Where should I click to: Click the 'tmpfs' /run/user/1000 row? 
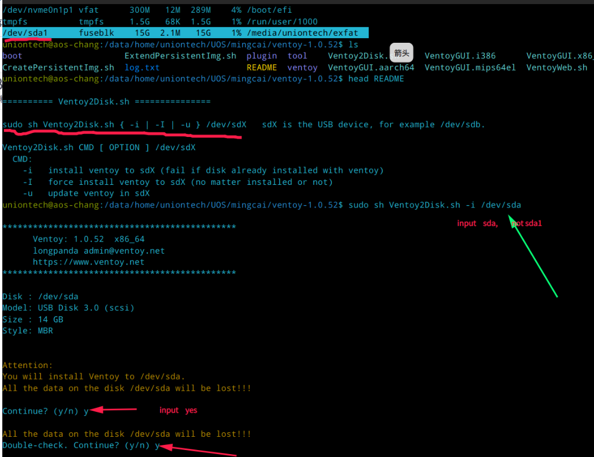(160, 21)
